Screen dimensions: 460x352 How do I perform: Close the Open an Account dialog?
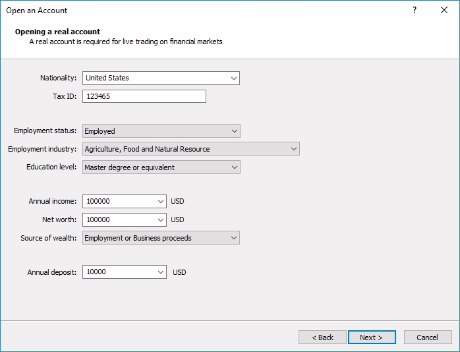444,11
